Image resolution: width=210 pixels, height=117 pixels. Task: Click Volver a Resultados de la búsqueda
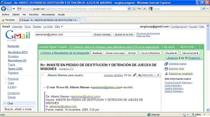click(65, 53)
